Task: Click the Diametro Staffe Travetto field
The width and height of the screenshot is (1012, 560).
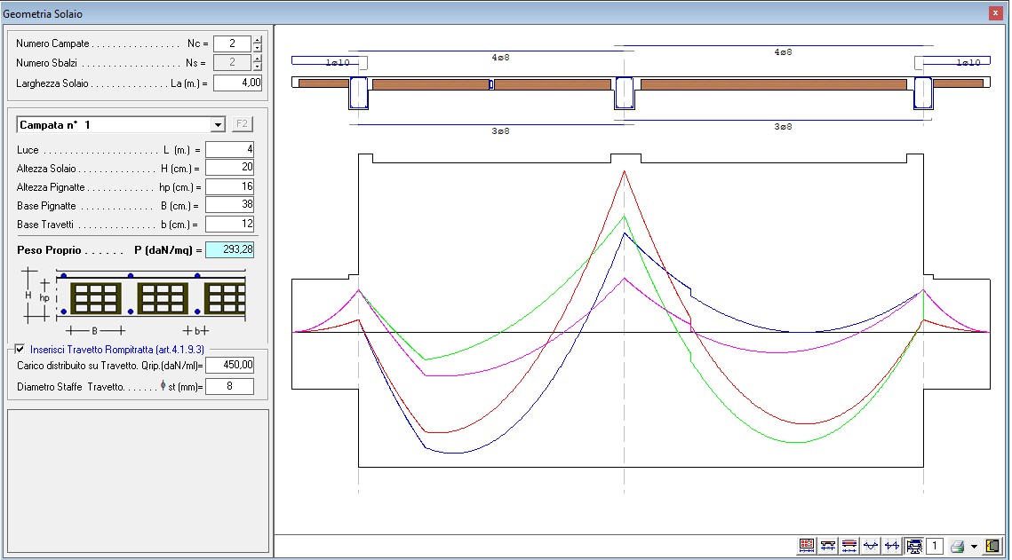Action: tap(230, 386)
